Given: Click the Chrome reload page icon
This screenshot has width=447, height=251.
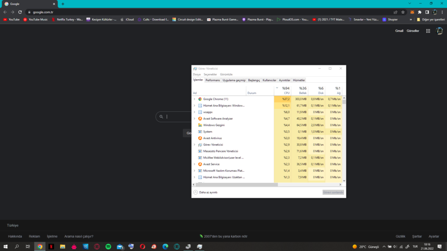Looking at the screenshot, I should (20, 12).
